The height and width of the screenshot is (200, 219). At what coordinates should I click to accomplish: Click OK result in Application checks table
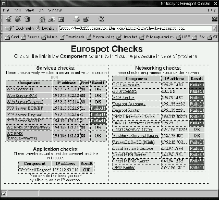(87, 170)
